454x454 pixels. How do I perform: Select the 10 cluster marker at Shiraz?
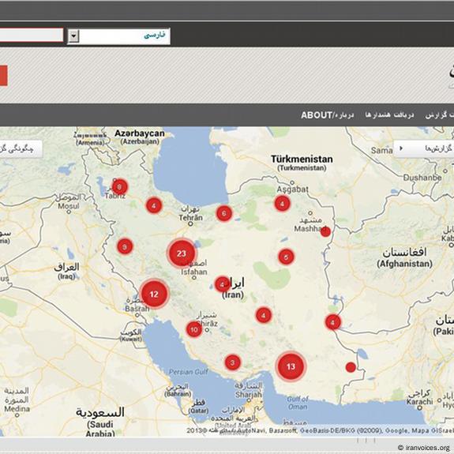[194, 329]
